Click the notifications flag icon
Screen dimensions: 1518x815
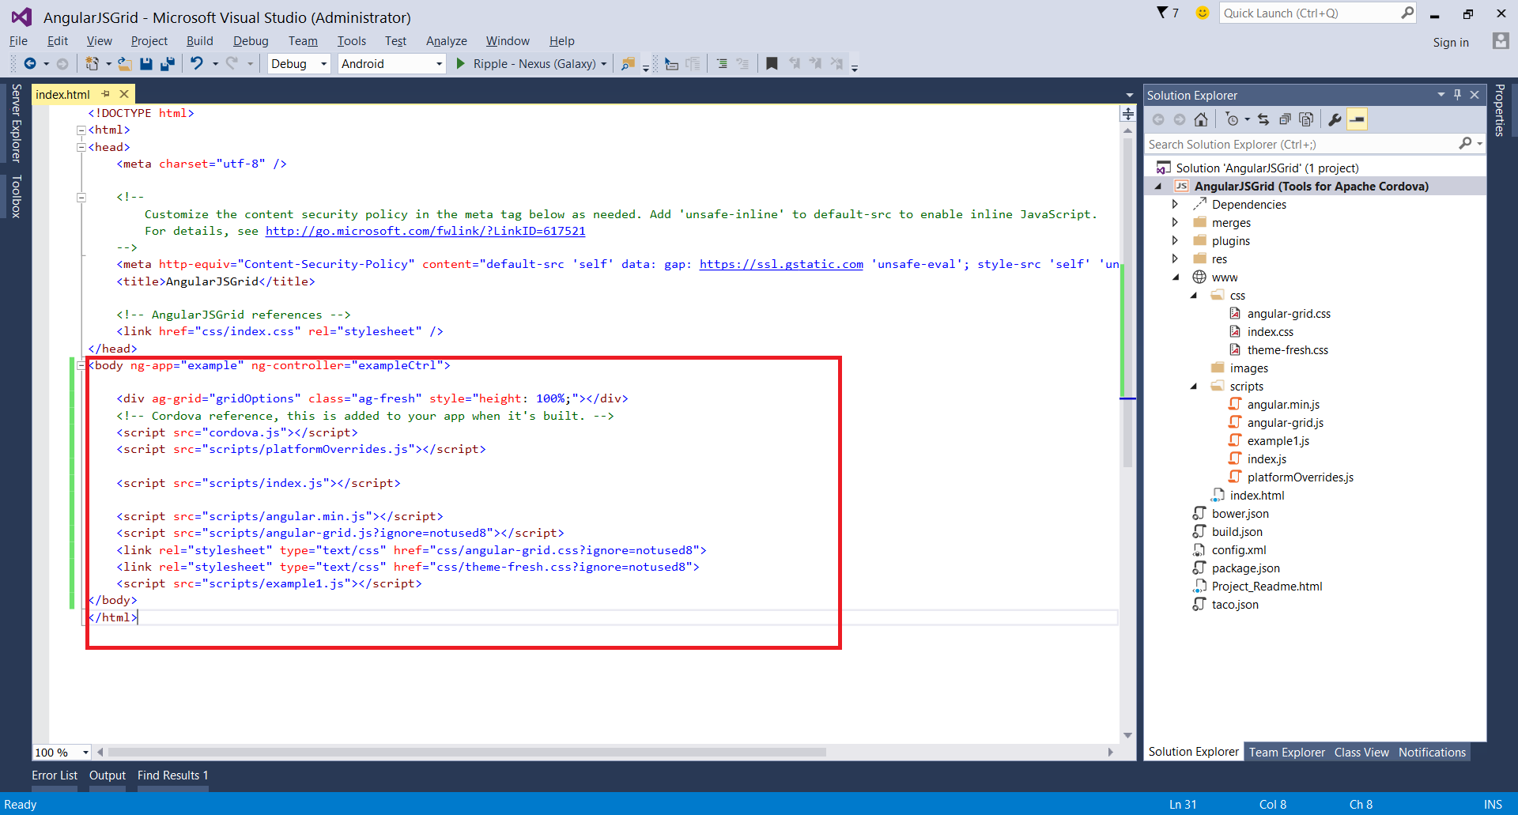point(1162,13)
